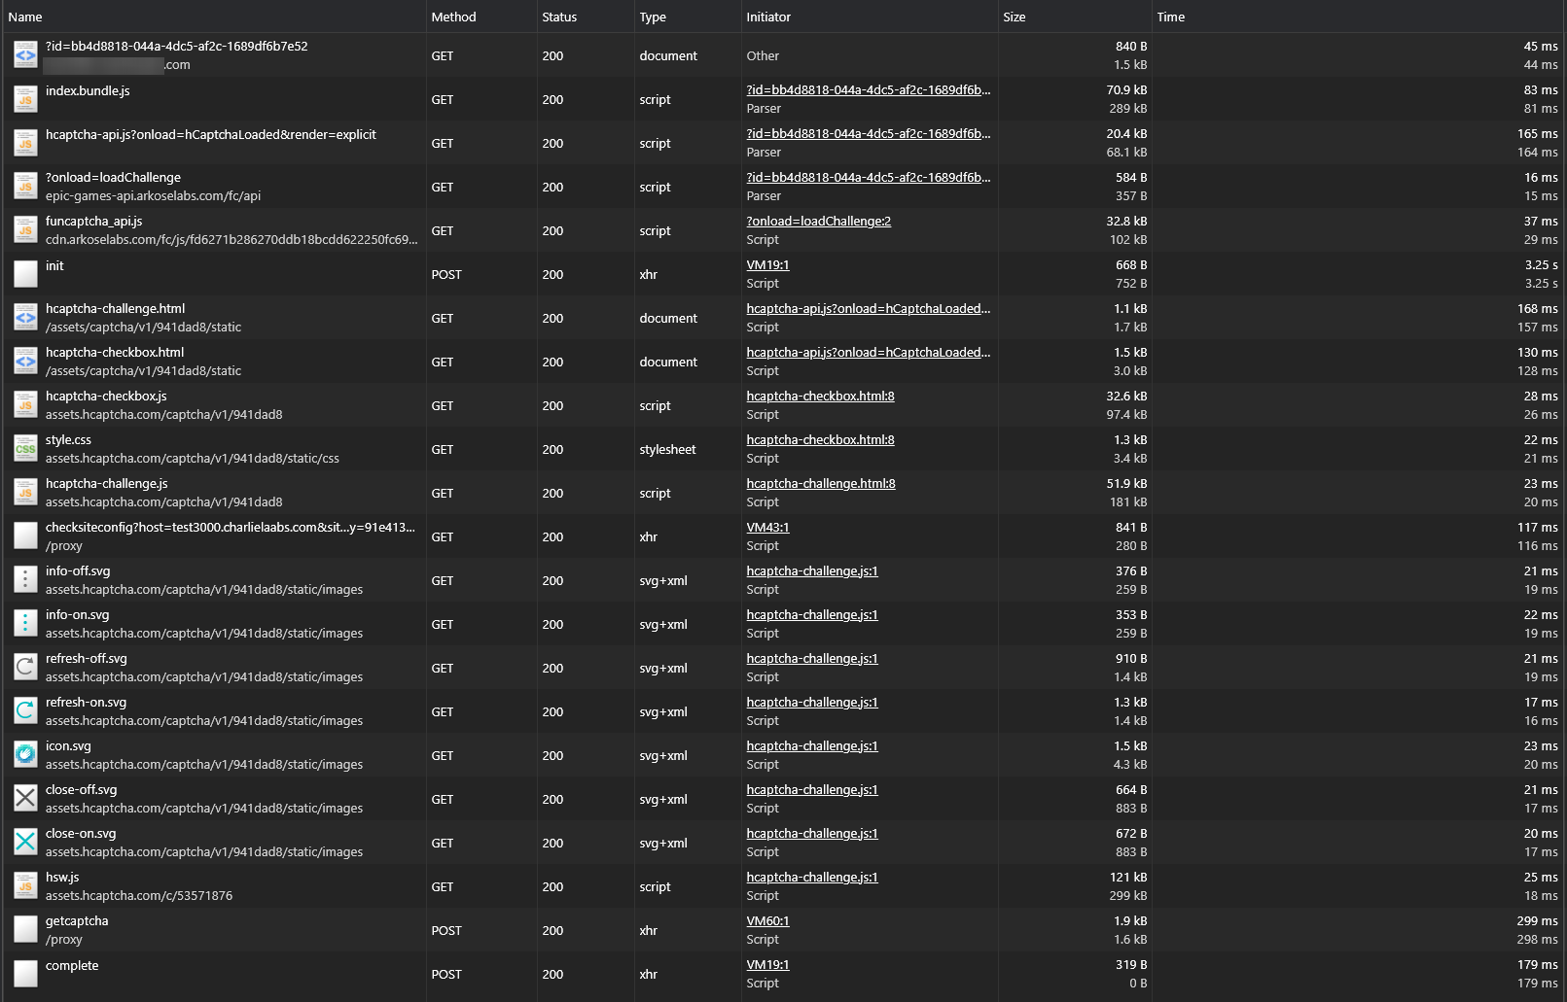Click the document icon for hcaptcha-challenge.html

tap(25, 317)
